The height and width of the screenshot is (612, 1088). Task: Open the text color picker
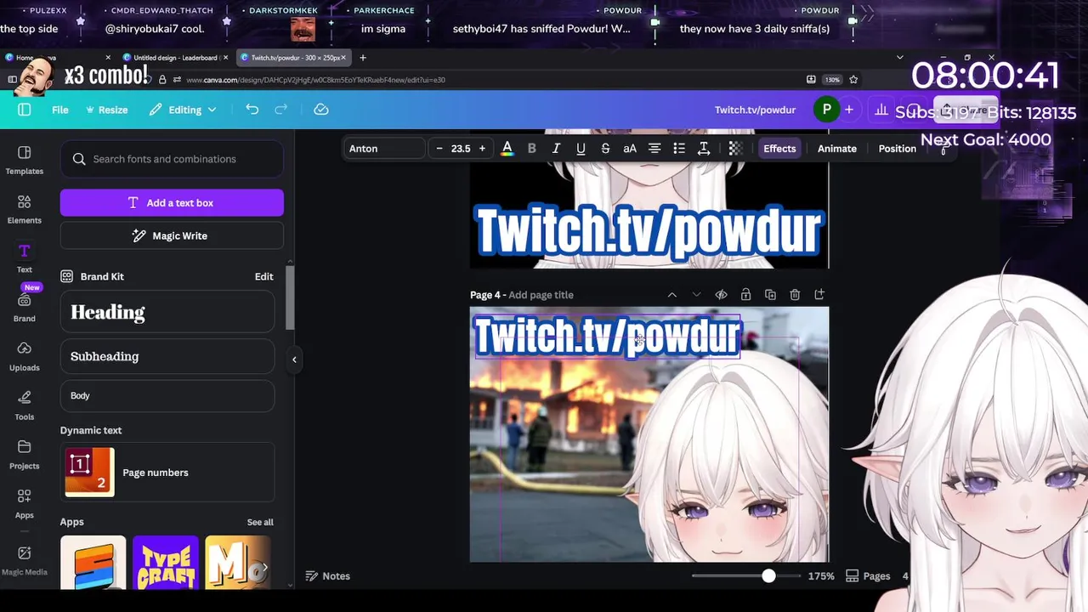507,149
